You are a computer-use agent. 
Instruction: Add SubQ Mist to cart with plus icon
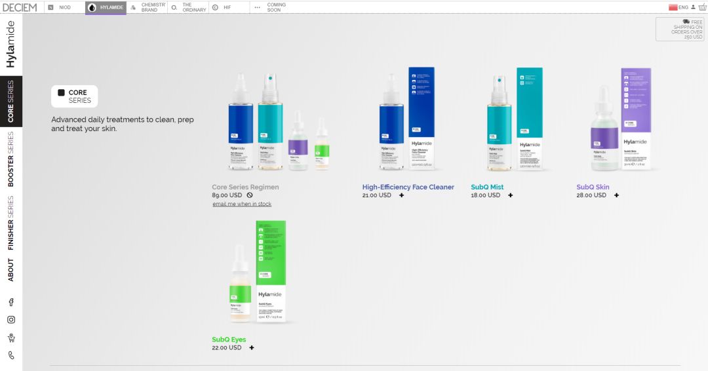[x=510, y=195]
